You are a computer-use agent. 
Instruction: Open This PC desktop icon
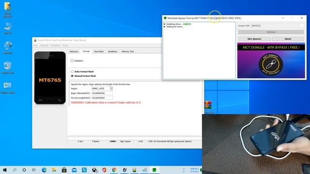coord(8,28)
